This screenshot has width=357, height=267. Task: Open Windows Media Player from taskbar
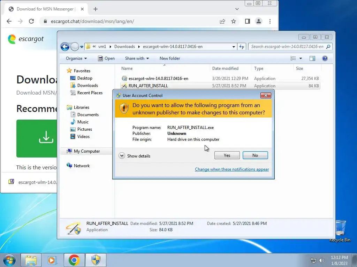[x=52, y=260]
